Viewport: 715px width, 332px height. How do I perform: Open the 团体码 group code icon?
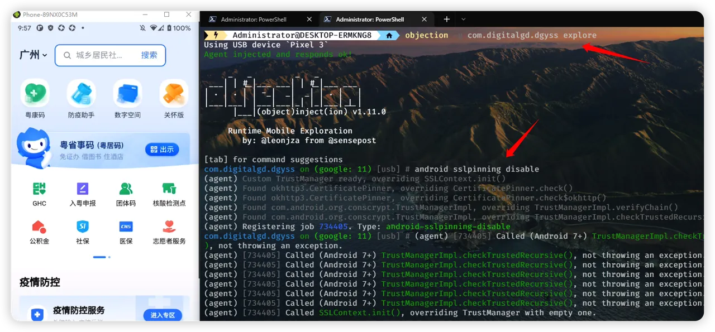pos(126,189)
